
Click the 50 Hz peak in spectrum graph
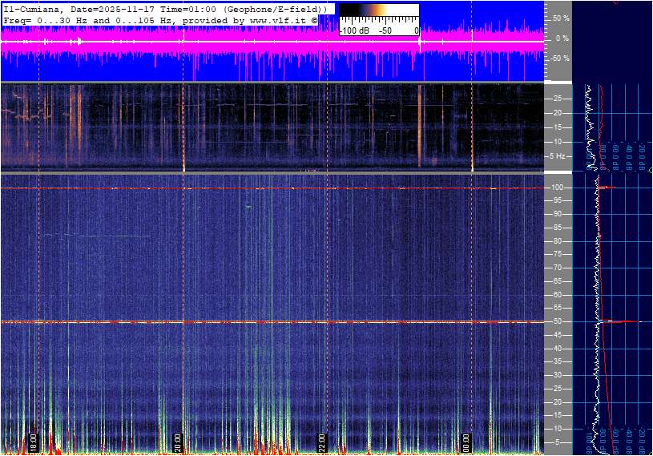621,321
